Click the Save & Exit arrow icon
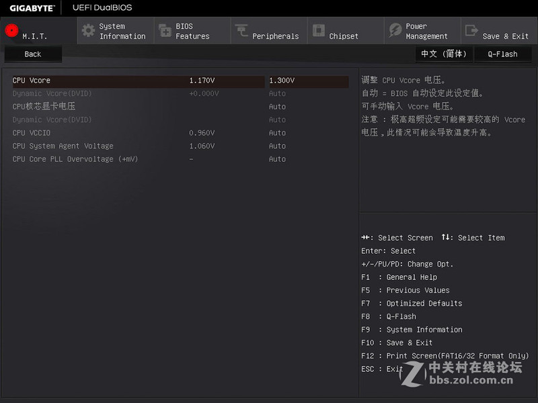The image size is (538, 403). coord(471,30)
